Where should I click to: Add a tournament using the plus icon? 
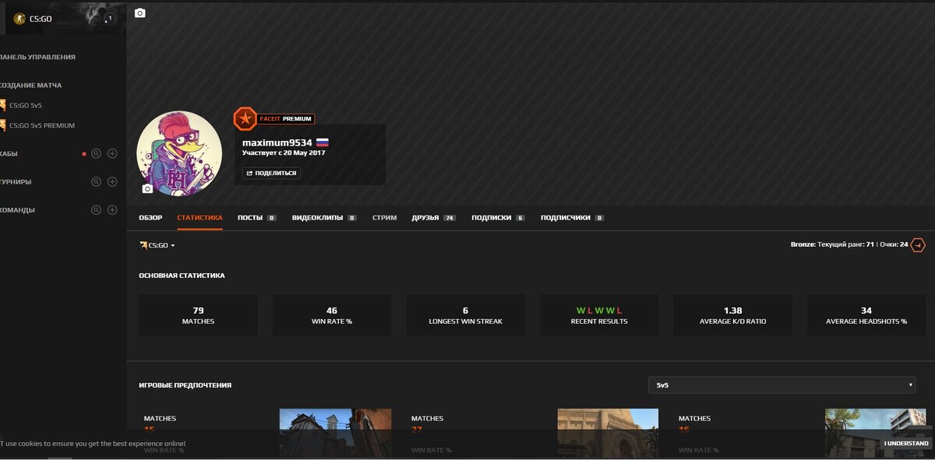tap(112, 181)
